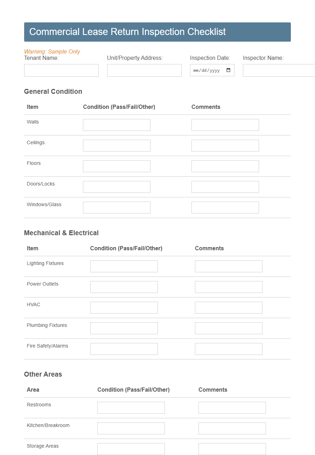
Task: Click the Comments field for Walls
Action: 225,125
